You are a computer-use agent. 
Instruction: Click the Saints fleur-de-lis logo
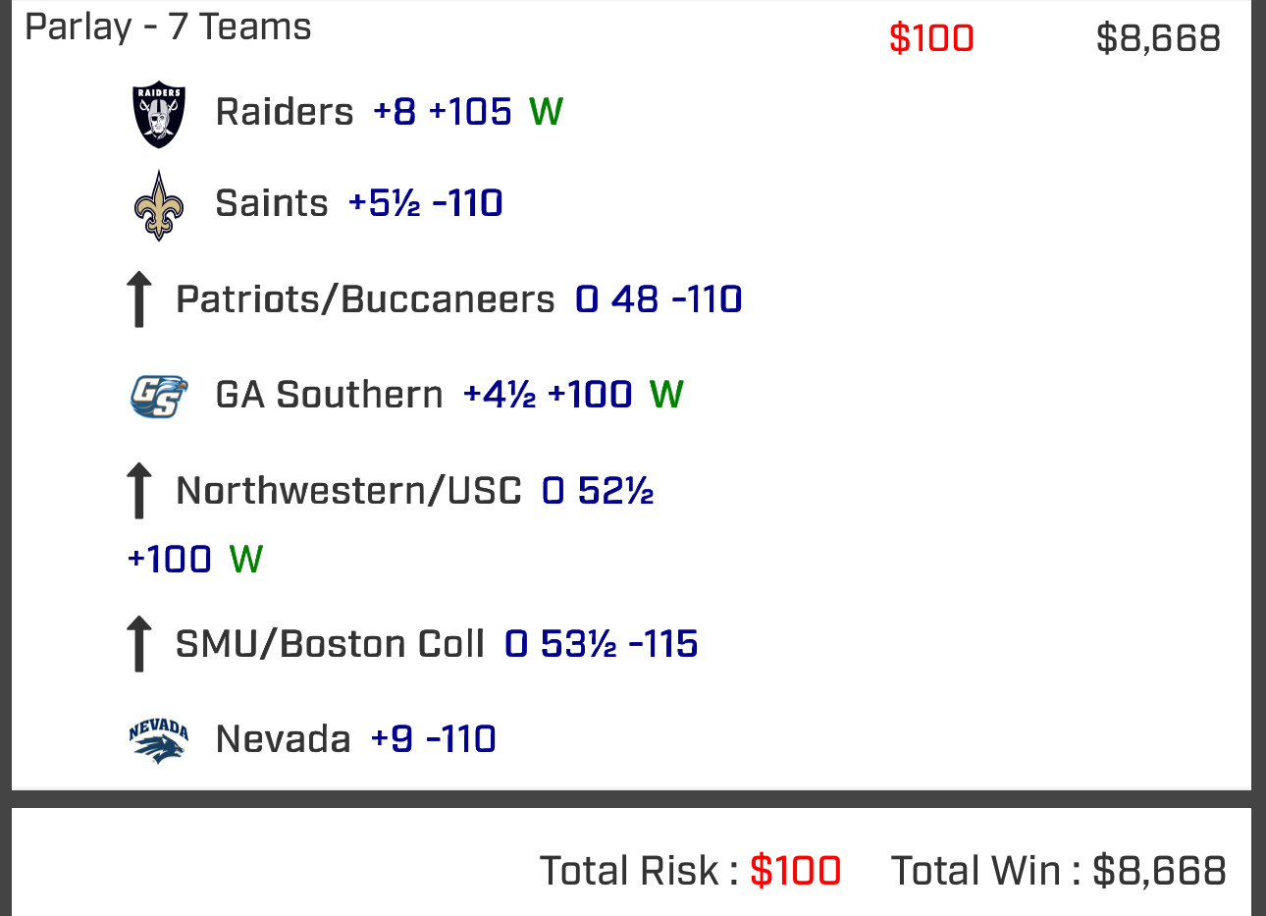(159, 205)
